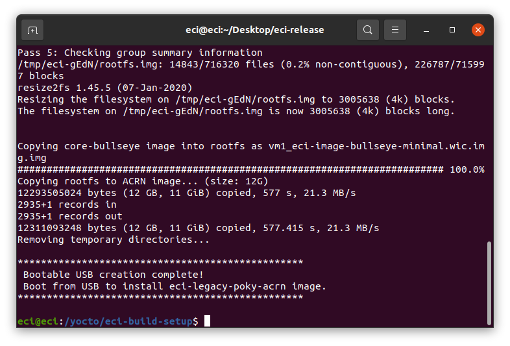
Task: Click the scrollbar track above the thumb
Action: (x=489, y=143)
